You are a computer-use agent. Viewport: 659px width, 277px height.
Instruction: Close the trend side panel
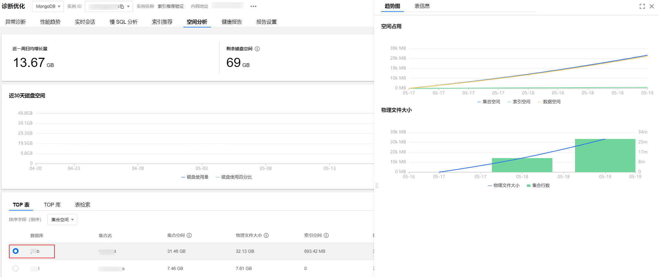coord(652,6)
